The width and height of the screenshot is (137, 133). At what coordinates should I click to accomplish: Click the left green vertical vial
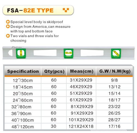(21, 53)
